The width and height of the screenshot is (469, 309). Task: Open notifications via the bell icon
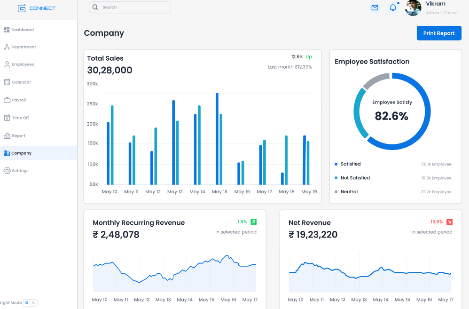392,8
